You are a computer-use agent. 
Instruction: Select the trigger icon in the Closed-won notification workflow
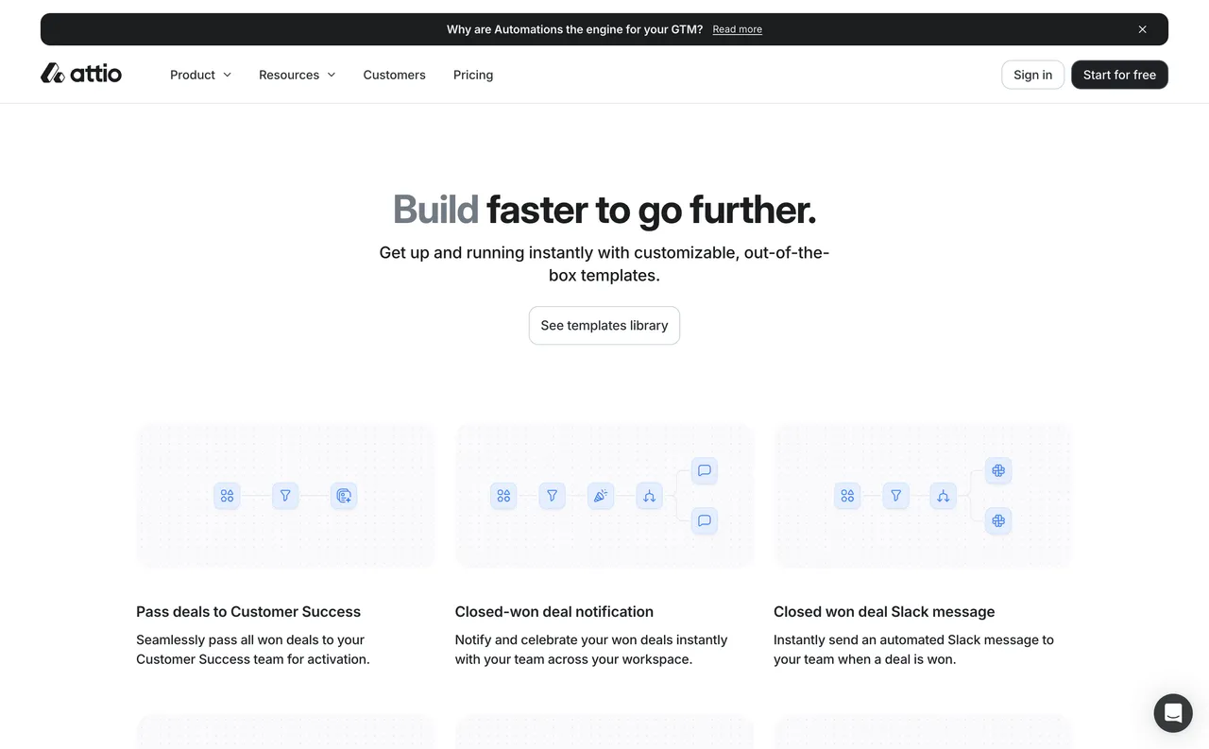pos(502,495)
